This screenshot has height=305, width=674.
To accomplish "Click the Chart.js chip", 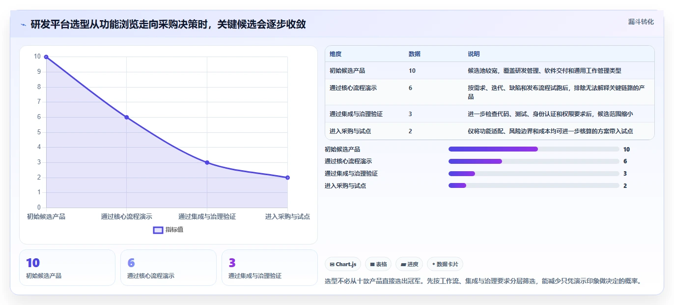I will click(x=343, y=264).
